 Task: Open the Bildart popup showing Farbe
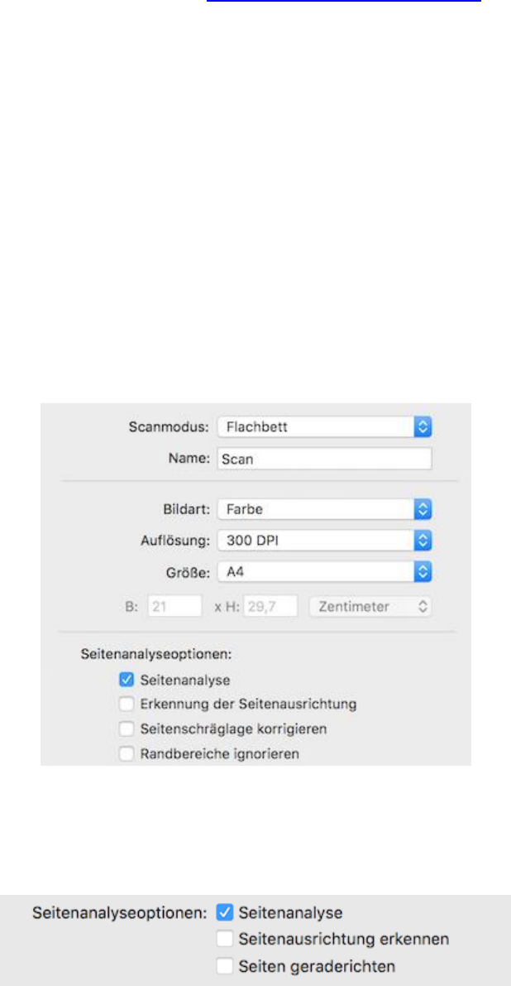pos(325,509)
